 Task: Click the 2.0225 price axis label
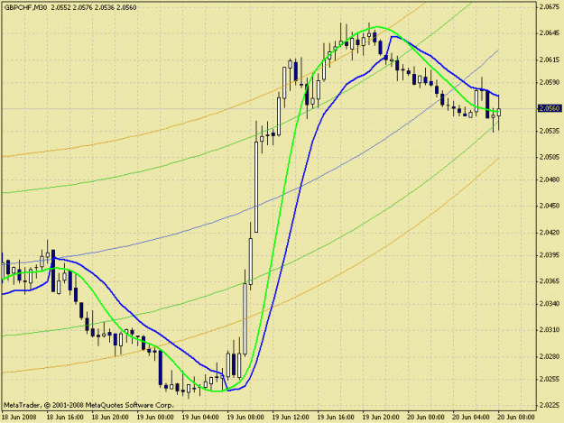(x=550, y=405)
